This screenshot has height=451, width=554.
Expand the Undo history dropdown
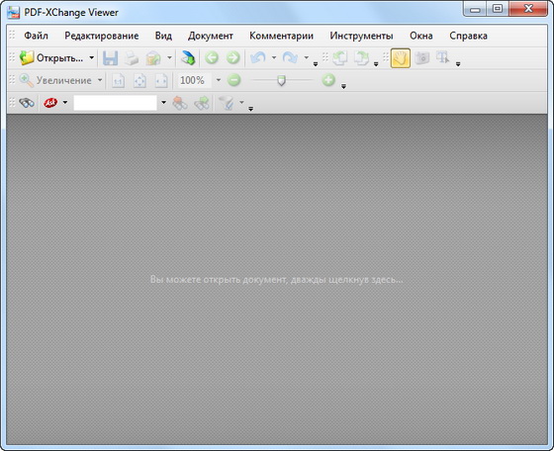(x=274, y=58)
